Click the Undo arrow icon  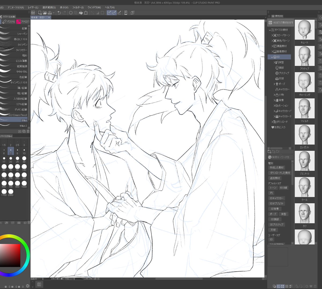point(59,13)
